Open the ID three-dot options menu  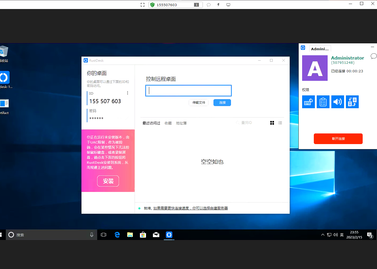tap(127, 93)
